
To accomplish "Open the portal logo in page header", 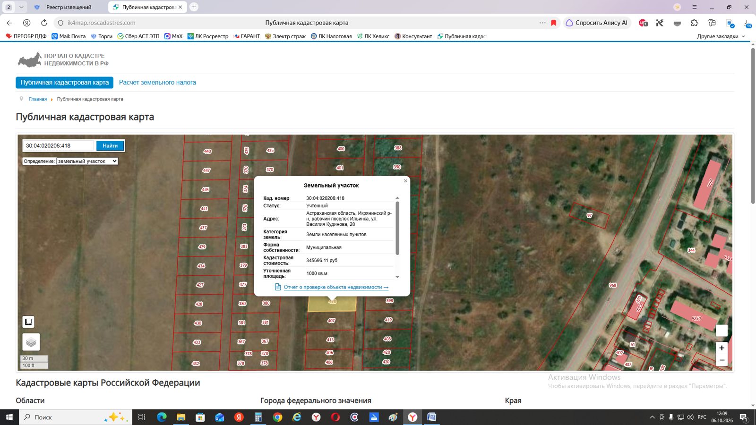I will pos(63,59).
